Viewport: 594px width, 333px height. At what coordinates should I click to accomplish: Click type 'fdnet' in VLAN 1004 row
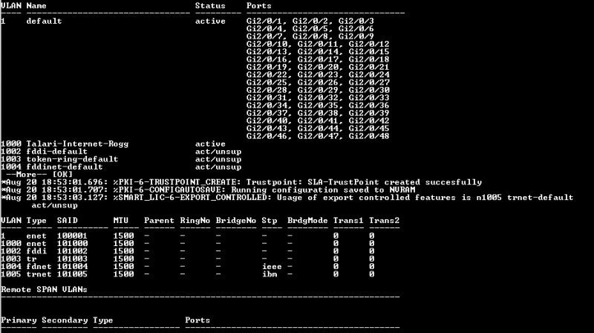pos(39,267)
